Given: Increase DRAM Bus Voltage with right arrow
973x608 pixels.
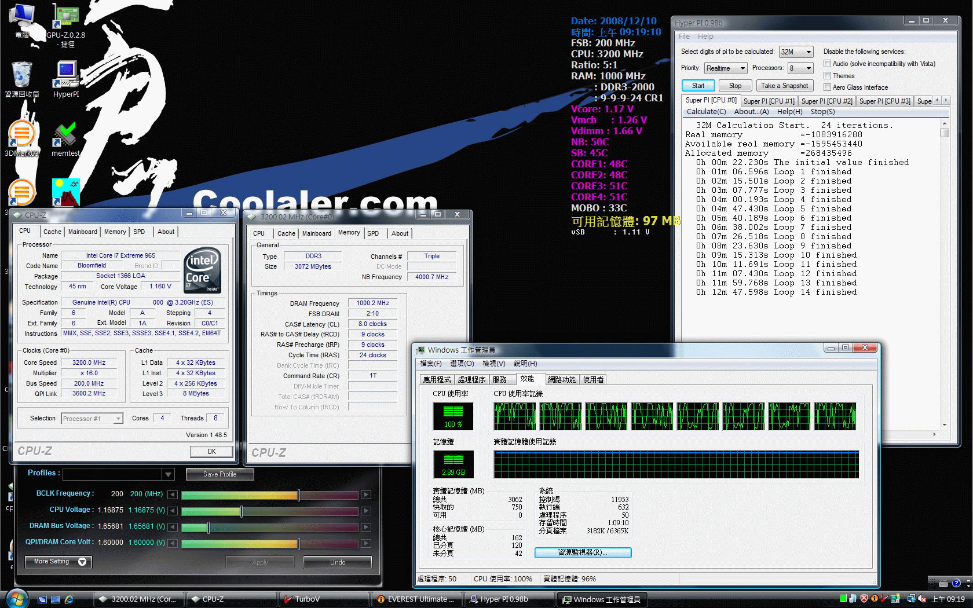Looking at the screenshot, I should (x=366, y=527).
